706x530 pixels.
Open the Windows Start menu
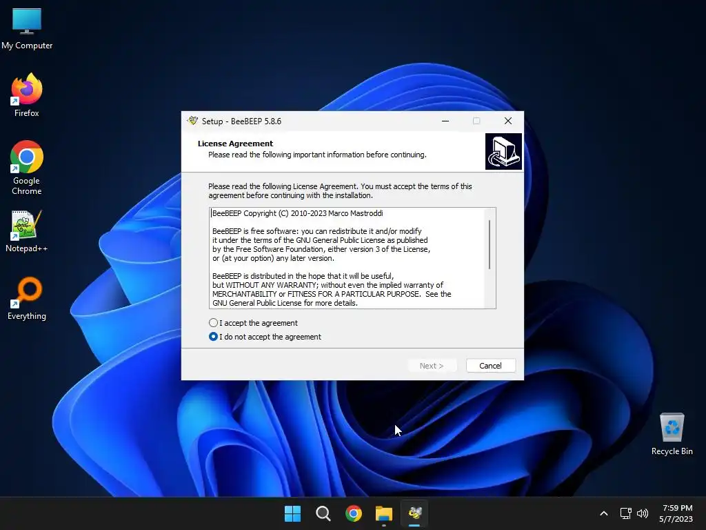[292, 513]
